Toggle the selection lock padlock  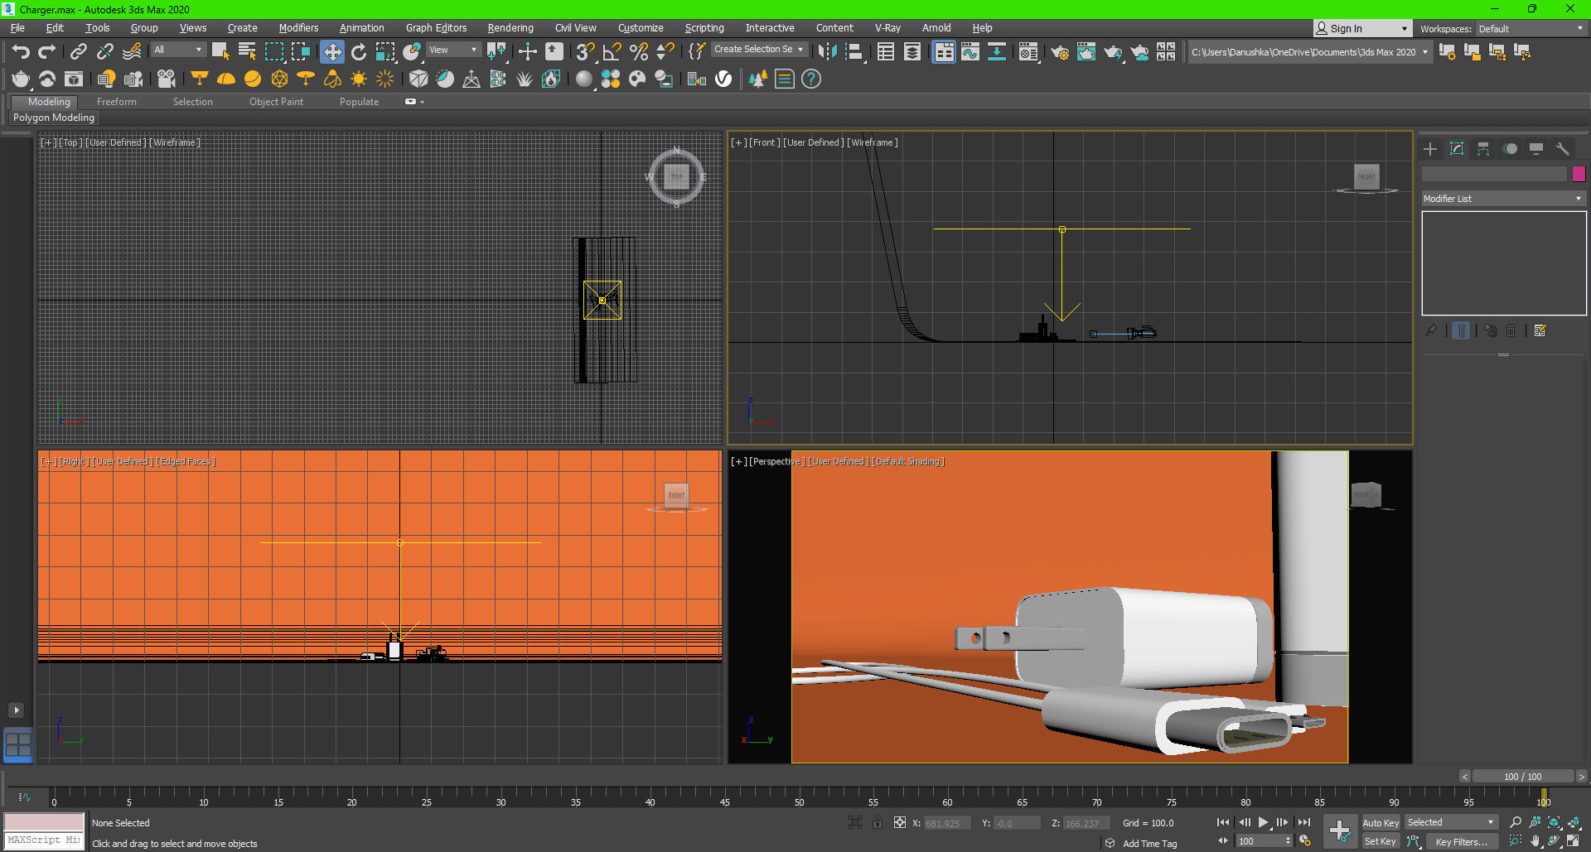pos(878,822)
